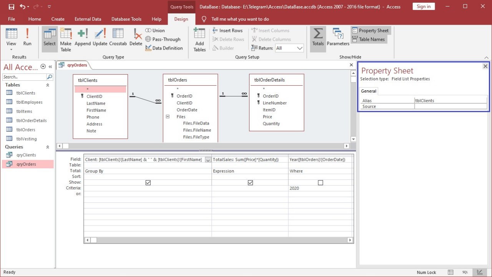The image size is (492, 277).
Task: Open qryClients query in navigation pane
Action: (26, 155)
